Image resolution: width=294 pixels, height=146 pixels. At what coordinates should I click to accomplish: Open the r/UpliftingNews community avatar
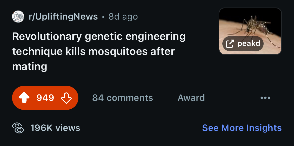click(x=18, y=17)
